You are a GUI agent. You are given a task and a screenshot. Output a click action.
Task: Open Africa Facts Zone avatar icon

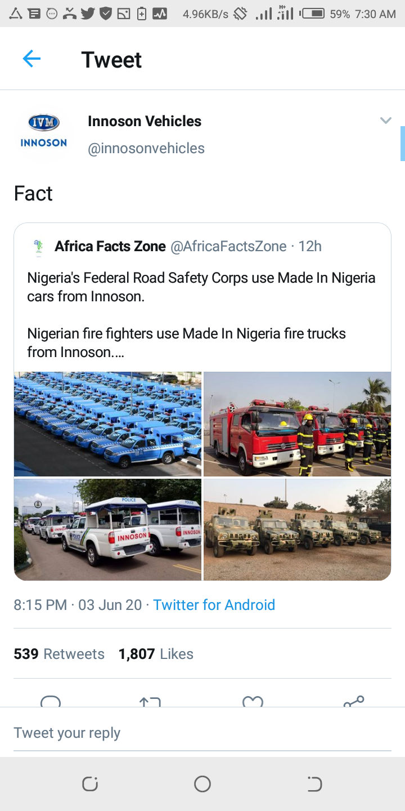click(38, 247)
